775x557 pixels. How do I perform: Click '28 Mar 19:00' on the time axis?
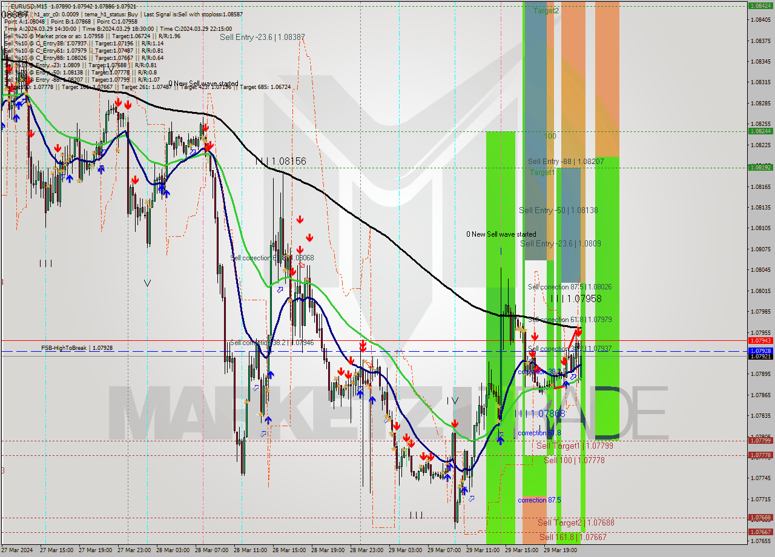click(x=326, y=550)
